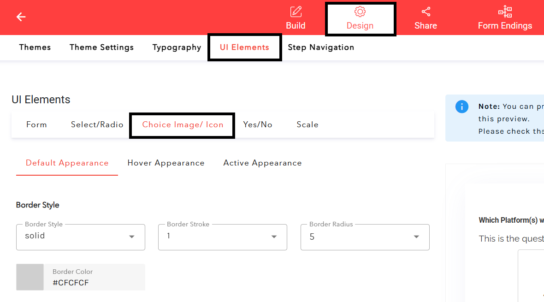544x302 pixels.
Task: Switch to the Yes/No tab
Action: pos(258,124)
